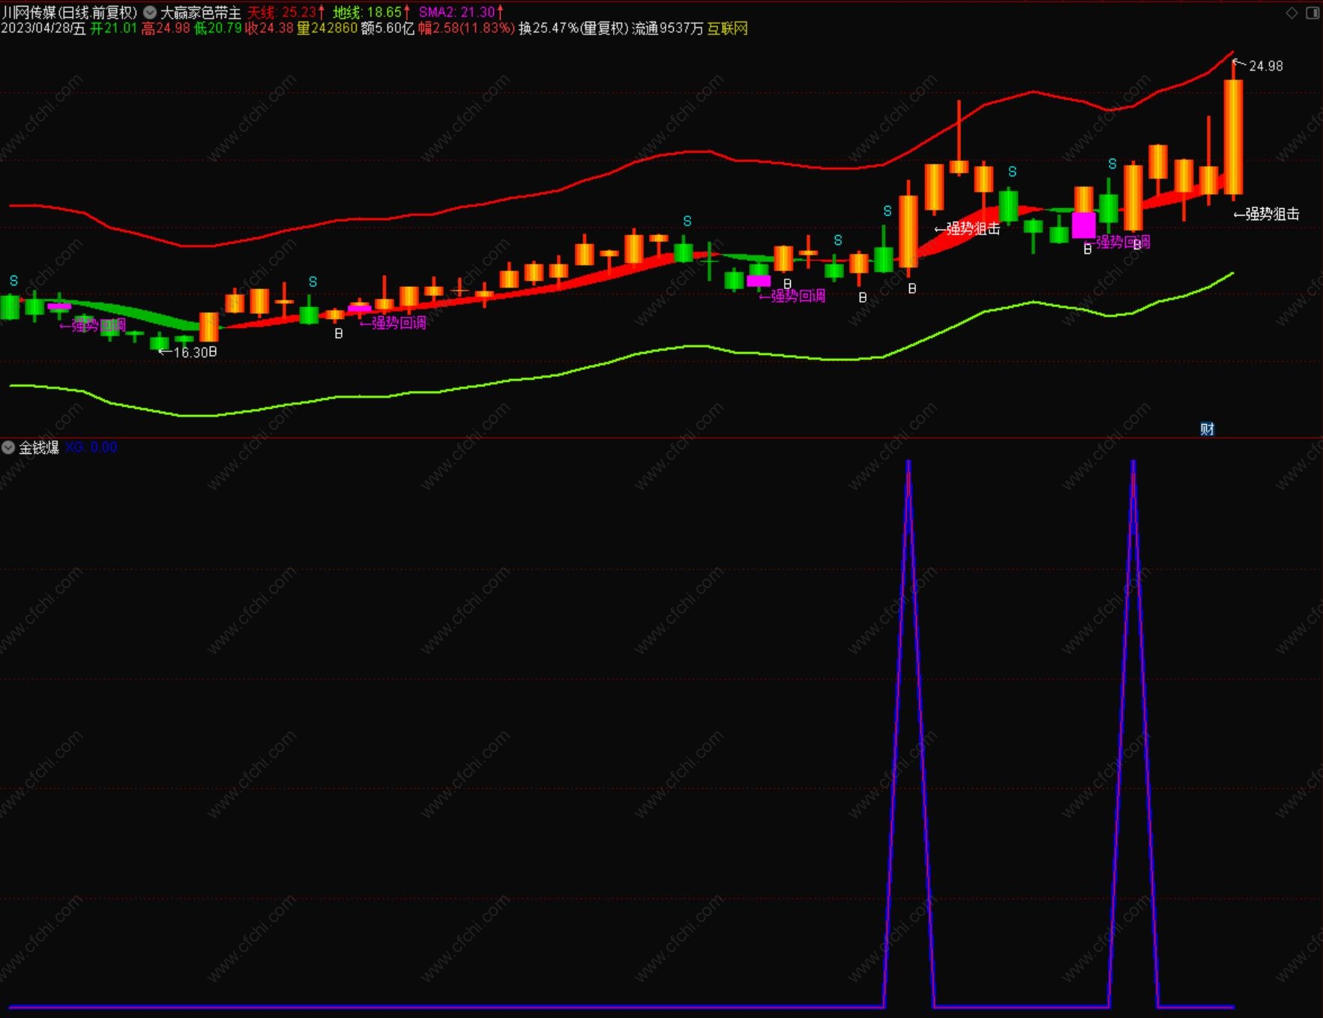
Task: Click the 大赢家色带主 indicator name
Action: pos(200,13)
